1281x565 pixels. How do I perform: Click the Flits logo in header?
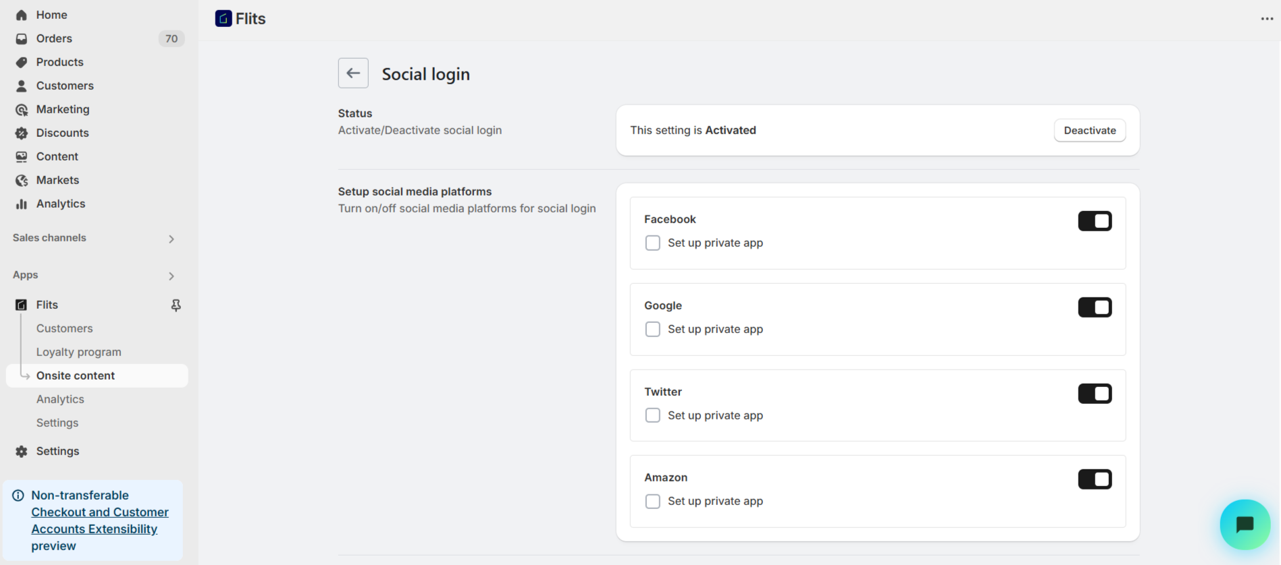[224, 19]
